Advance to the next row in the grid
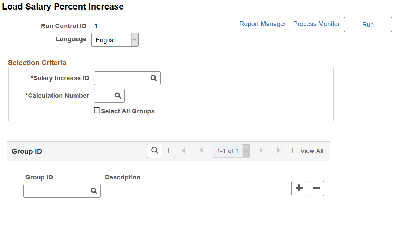Image resolution: width=402 pixels, height=227 pixels. 261,150
